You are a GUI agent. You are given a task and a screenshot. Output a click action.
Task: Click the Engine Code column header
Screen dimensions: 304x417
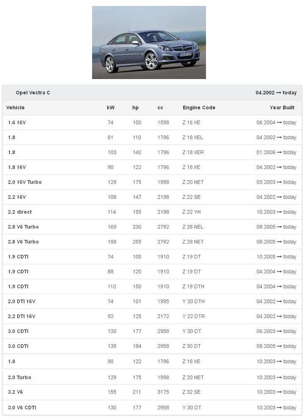coord(199,108)
